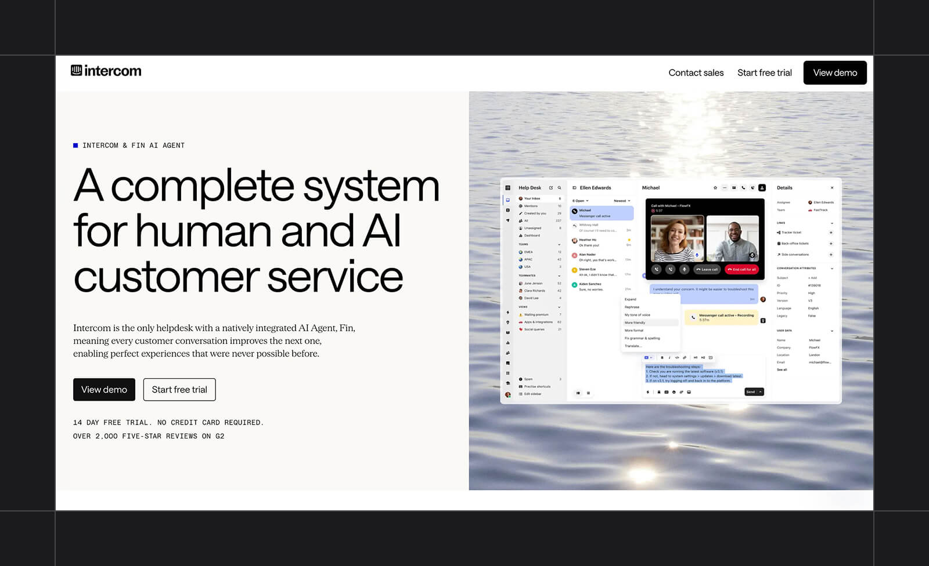
Task: Mute the microphone in the call
Action: click(x=684, y=269)
